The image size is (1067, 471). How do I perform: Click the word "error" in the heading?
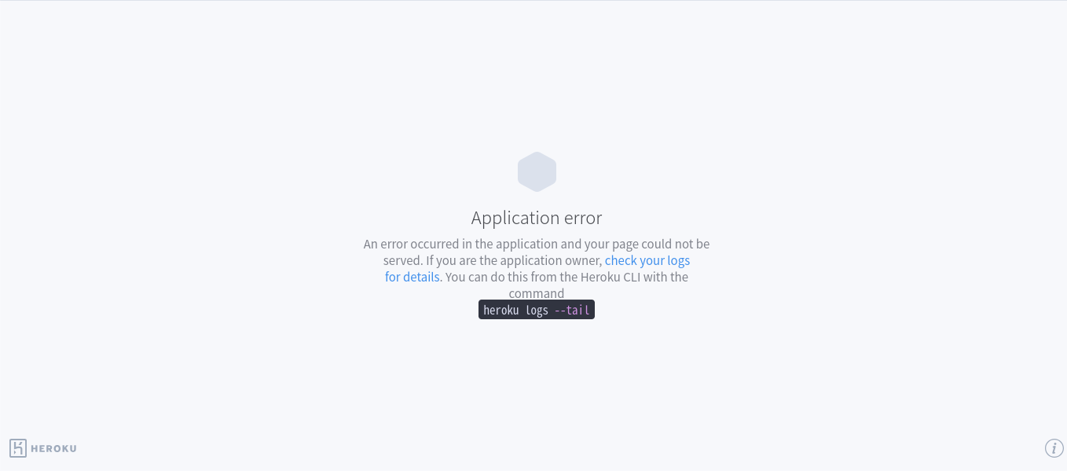click(x=583, y=218)
